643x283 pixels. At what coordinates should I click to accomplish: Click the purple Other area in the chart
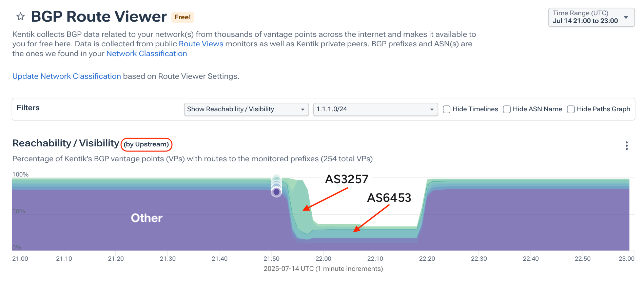click(147, 218)
